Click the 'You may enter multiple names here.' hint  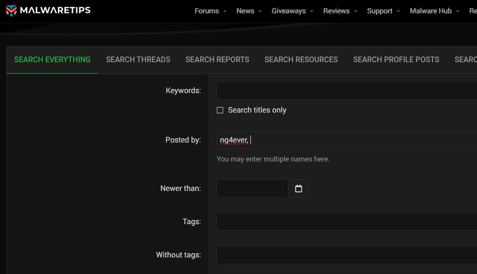tap(273, 159)
